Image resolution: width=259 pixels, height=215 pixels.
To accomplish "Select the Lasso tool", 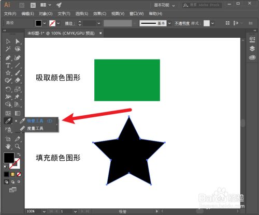I will click(18, 49).
